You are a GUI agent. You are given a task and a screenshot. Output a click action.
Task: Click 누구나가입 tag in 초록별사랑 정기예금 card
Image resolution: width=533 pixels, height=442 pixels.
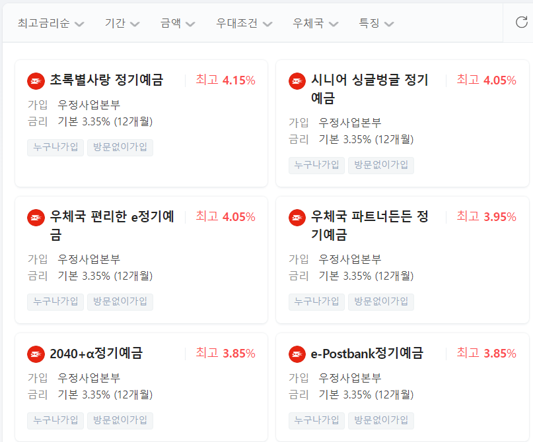pyautogui.click(x=55, y=147)
